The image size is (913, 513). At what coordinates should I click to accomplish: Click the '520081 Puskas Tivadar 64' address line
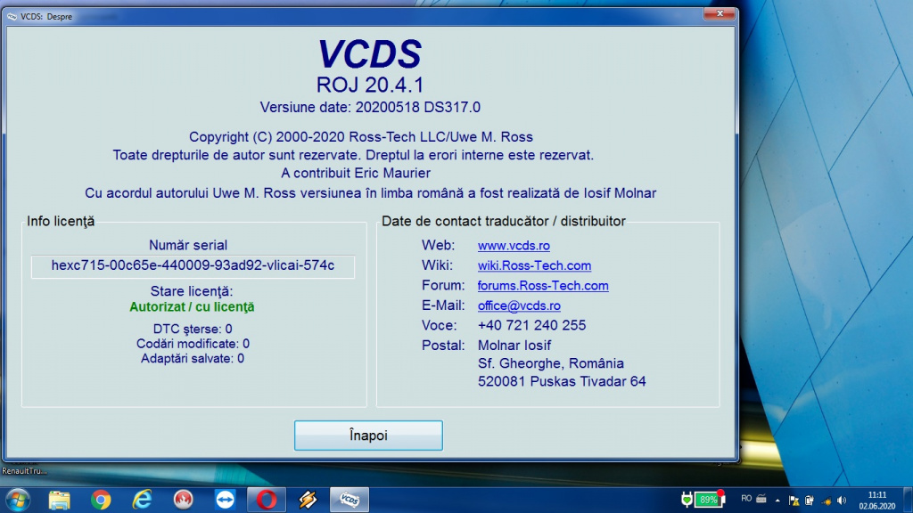click(x=562, y=381)
